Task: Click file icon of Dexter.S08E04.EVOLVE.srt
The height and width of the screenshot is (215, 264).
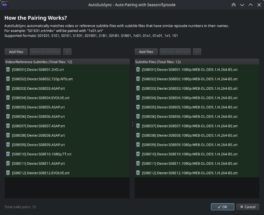Action: pos(8,98)
